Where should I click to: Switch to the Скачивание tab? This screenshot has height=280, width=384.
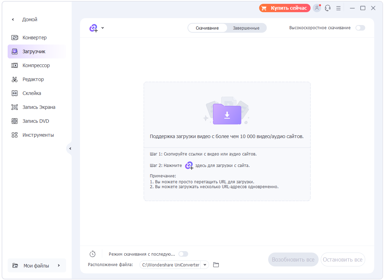[x=207, y=28]
